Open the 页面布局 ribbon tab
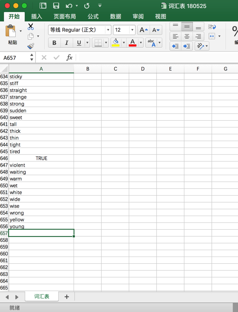Image resolution: width=238 pixels, height=312 pixels. (x=65, y=16)
